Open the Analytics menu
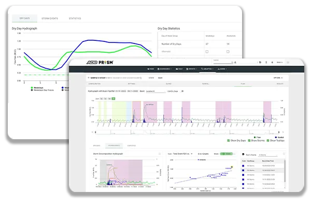 [207, 69]
